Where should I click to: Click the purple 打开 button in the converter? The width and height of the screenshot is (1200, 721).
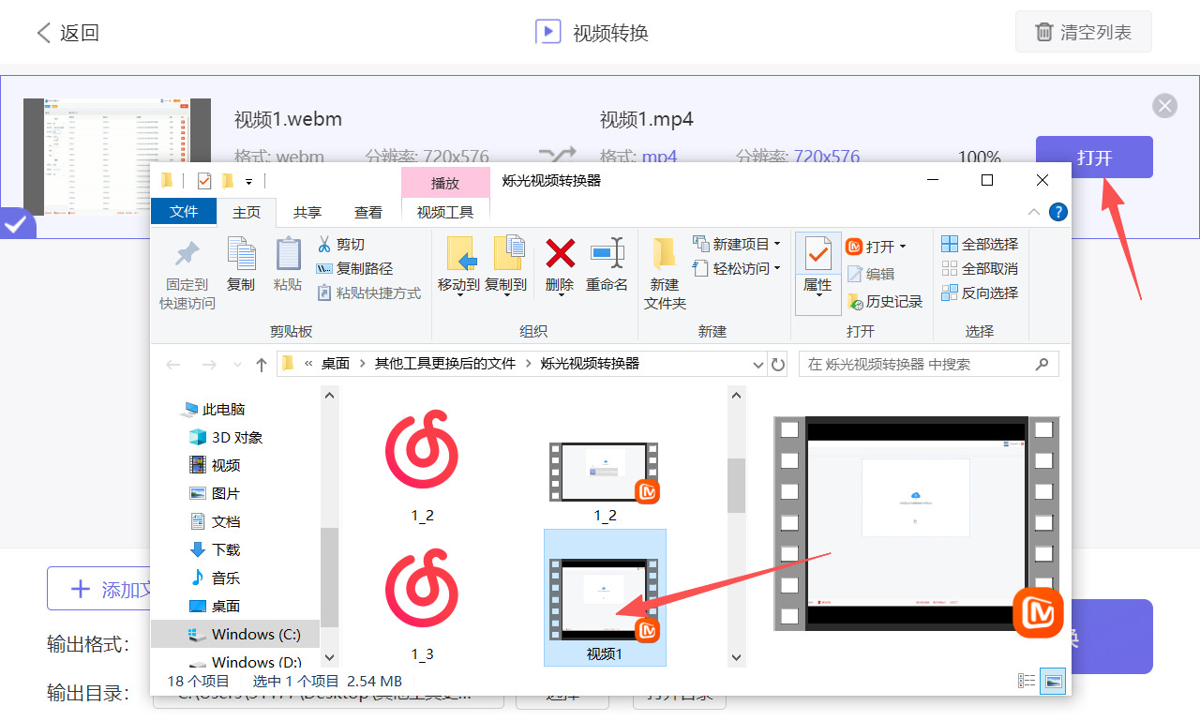click(x=1094, y=157)
